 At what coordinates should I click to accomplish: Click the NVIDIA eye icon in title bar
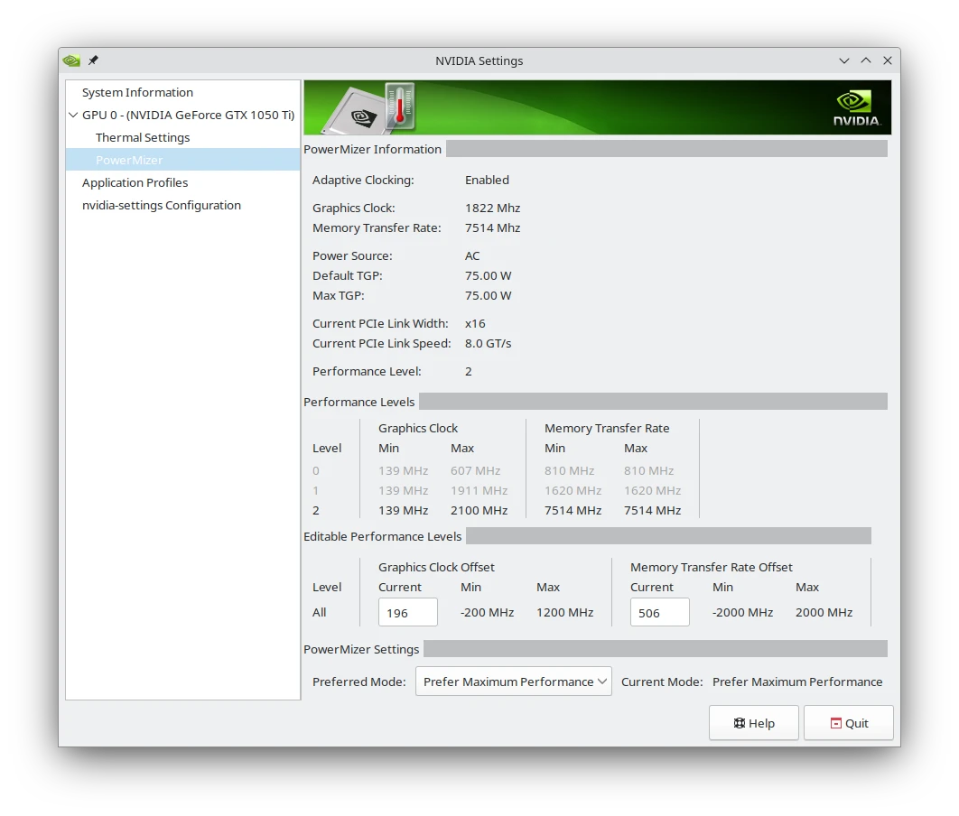click(71, 60)
